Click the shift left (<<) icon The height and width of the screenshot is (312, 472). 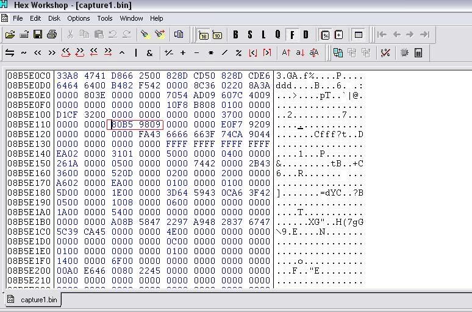point(37,53)
